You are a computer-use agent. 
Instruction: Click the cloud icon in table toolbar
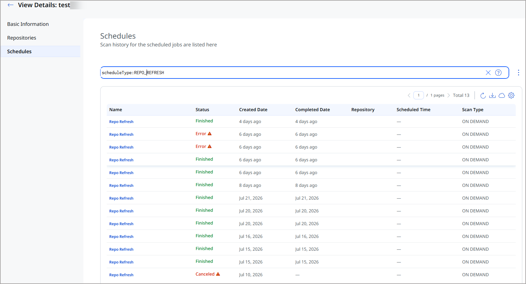pyautogui.click(x=502, y=96)
